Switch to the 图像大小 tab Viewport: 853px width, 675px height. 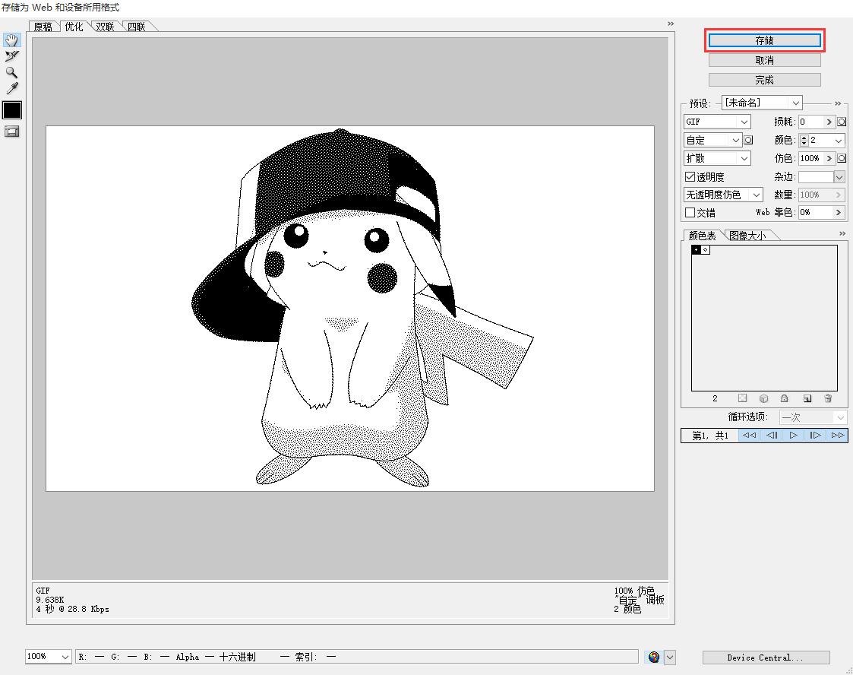coord(747,236)
